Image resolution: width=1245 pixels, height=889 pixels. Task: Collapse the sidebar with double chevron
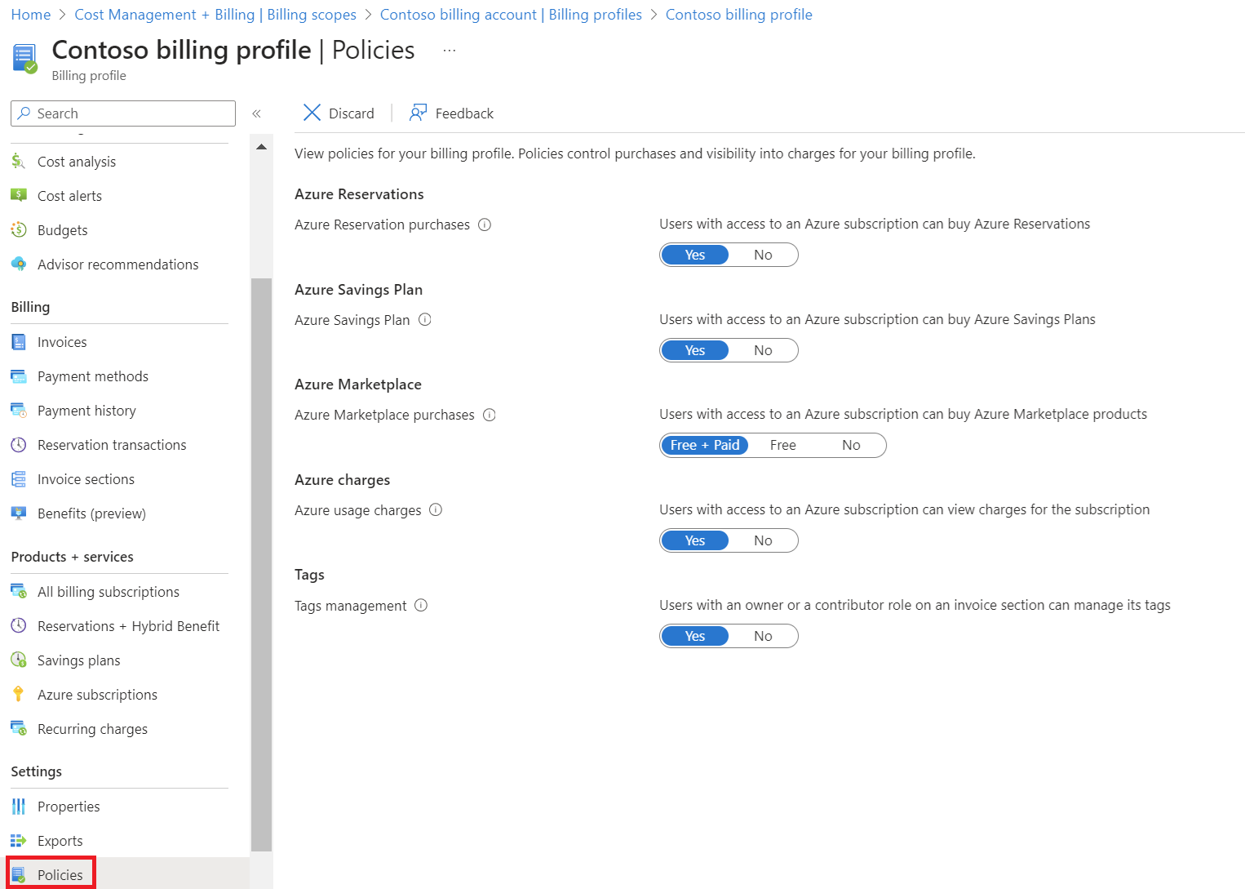pyautogui.click(x=256, y=113)
